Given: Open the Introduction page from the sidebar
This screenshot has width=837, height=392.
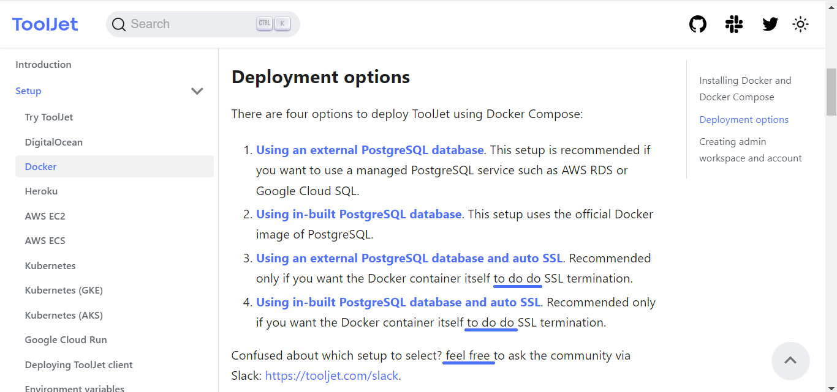Looking at the screenshot, I should click(43, 64).
